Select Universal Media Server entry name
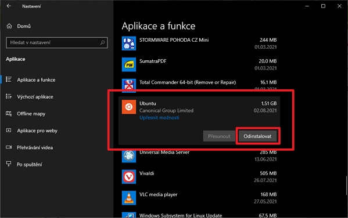Image resolution: width=348 pixels, height=218 pixels. 164,152
